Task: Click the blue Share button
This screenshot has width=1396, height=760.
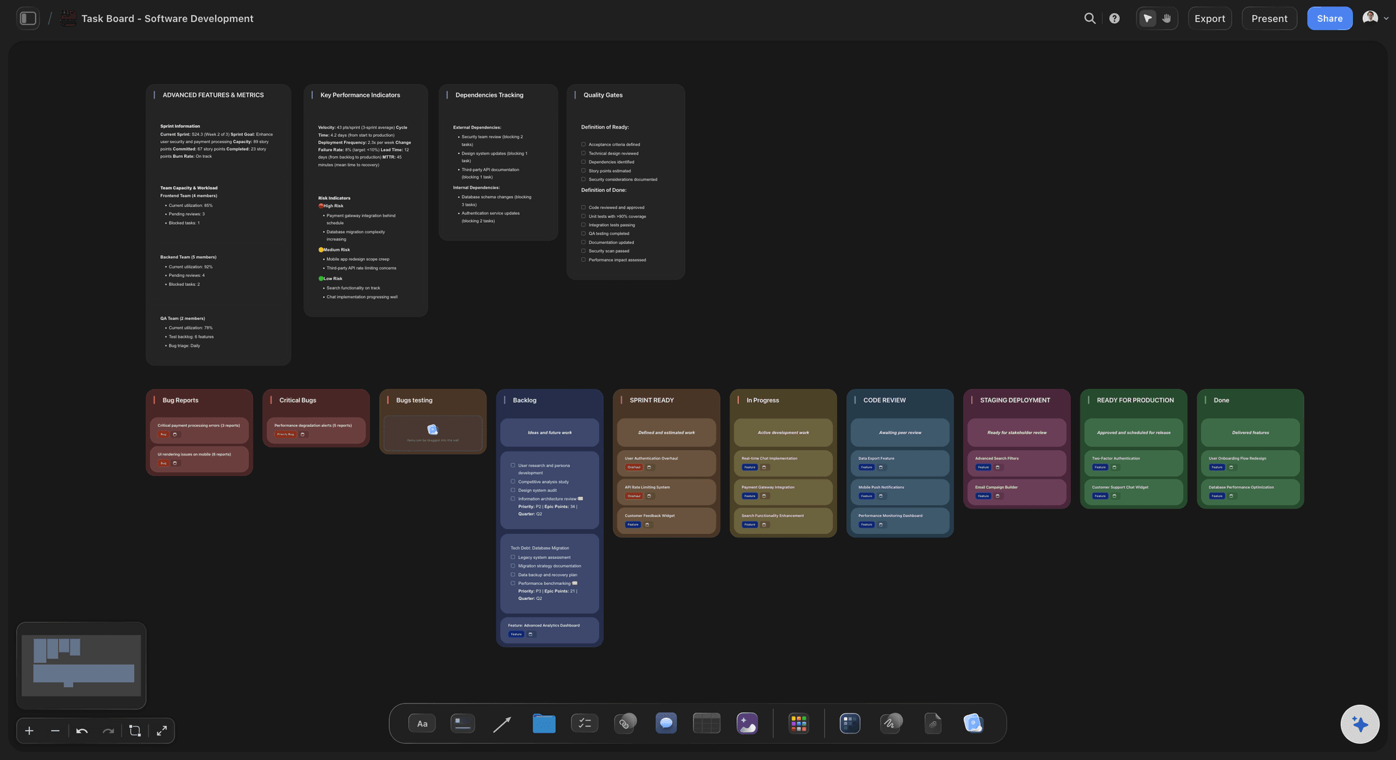Action: coord(1329,18)
